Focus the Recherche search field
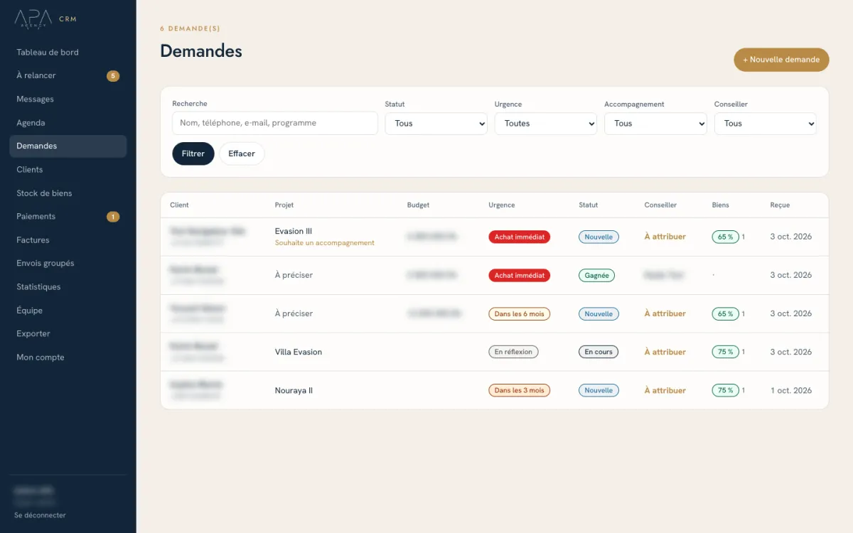The height and width of the screenshot is (533, 853). 275,123
